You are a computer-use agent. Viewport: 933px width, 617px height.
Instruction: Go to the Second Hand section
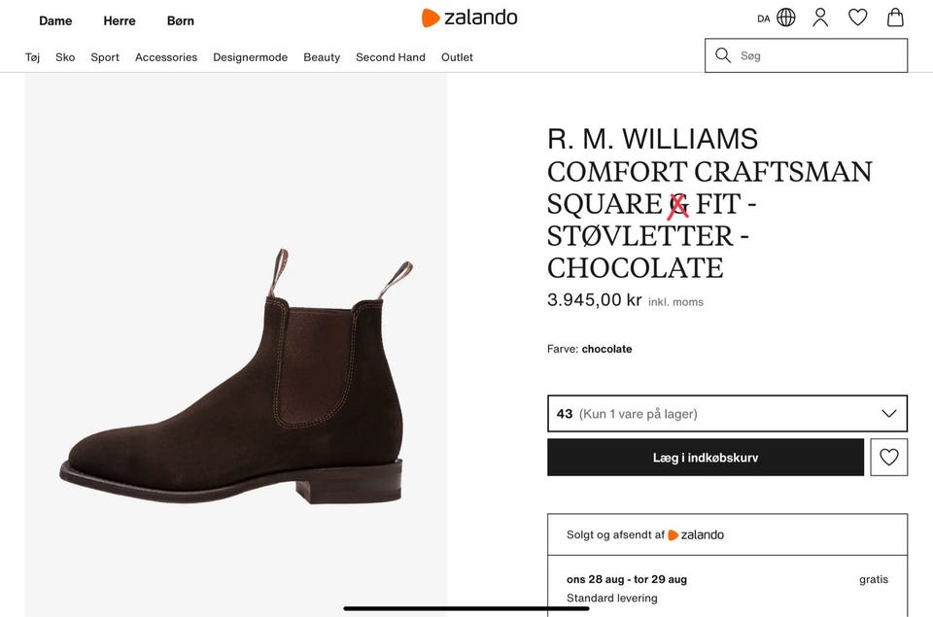[390, 57]
